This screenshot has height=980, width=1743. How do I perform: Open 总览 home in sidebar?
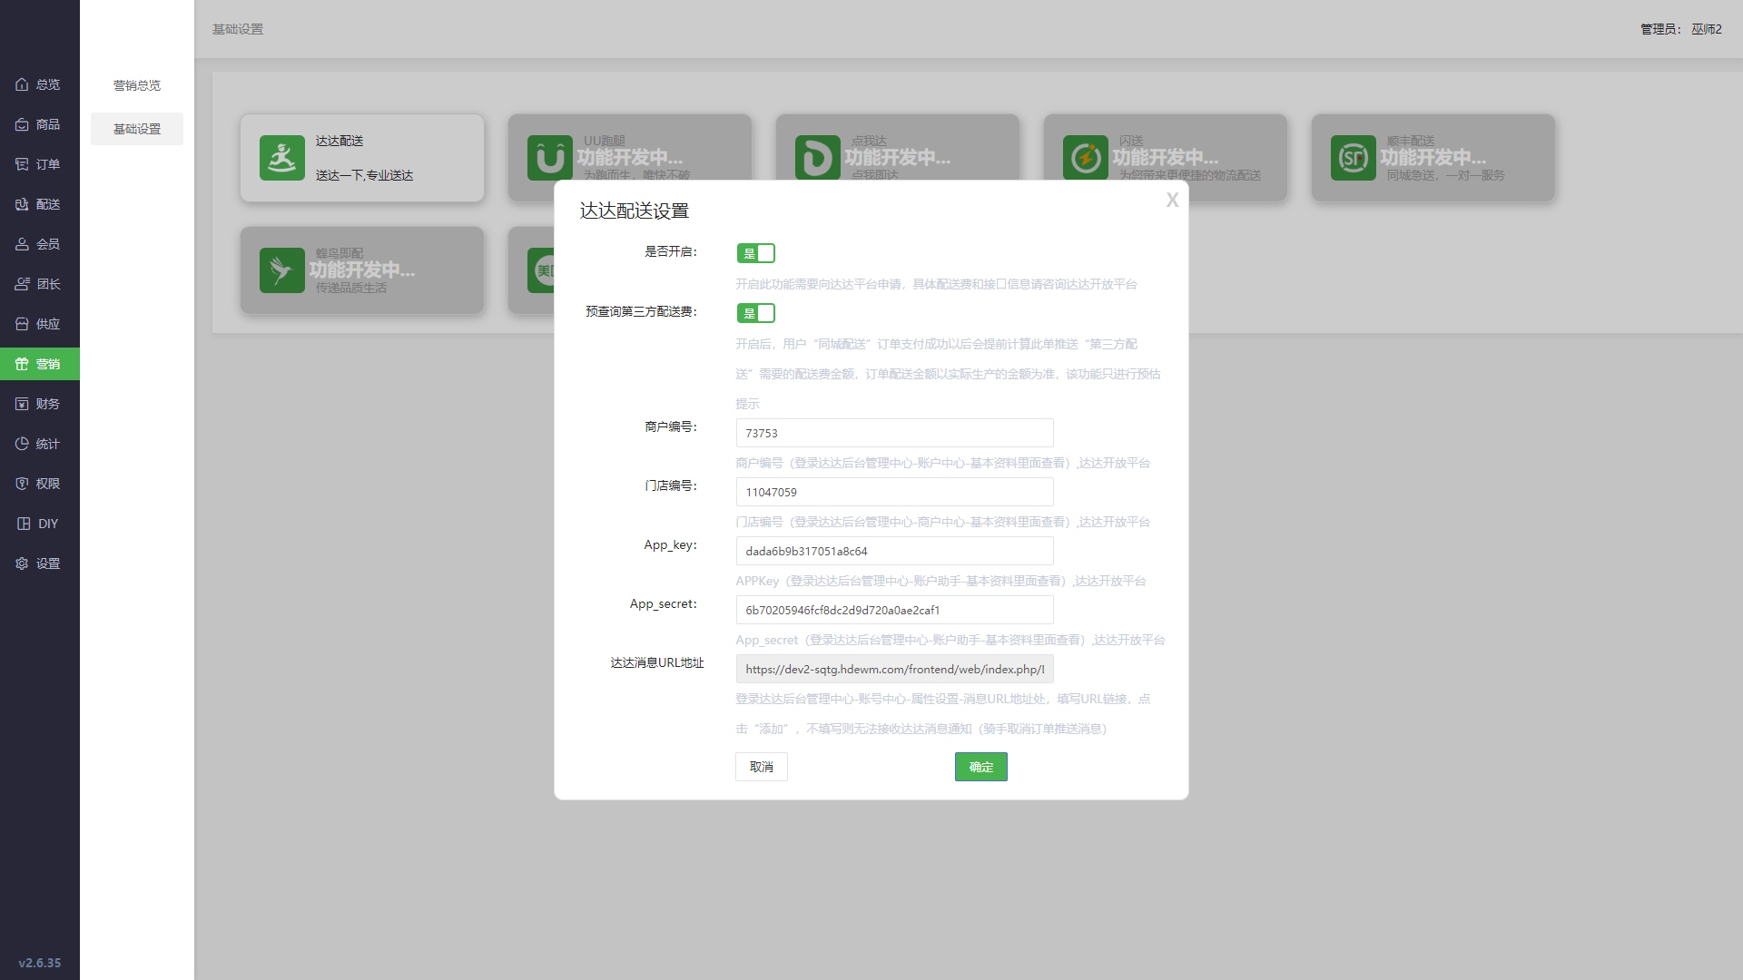(39, 84)
